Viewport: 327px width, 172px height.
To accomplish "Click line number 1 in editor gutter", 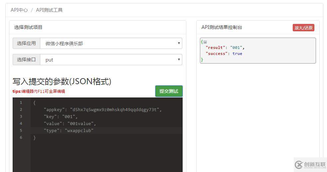I will pos(21,102).
